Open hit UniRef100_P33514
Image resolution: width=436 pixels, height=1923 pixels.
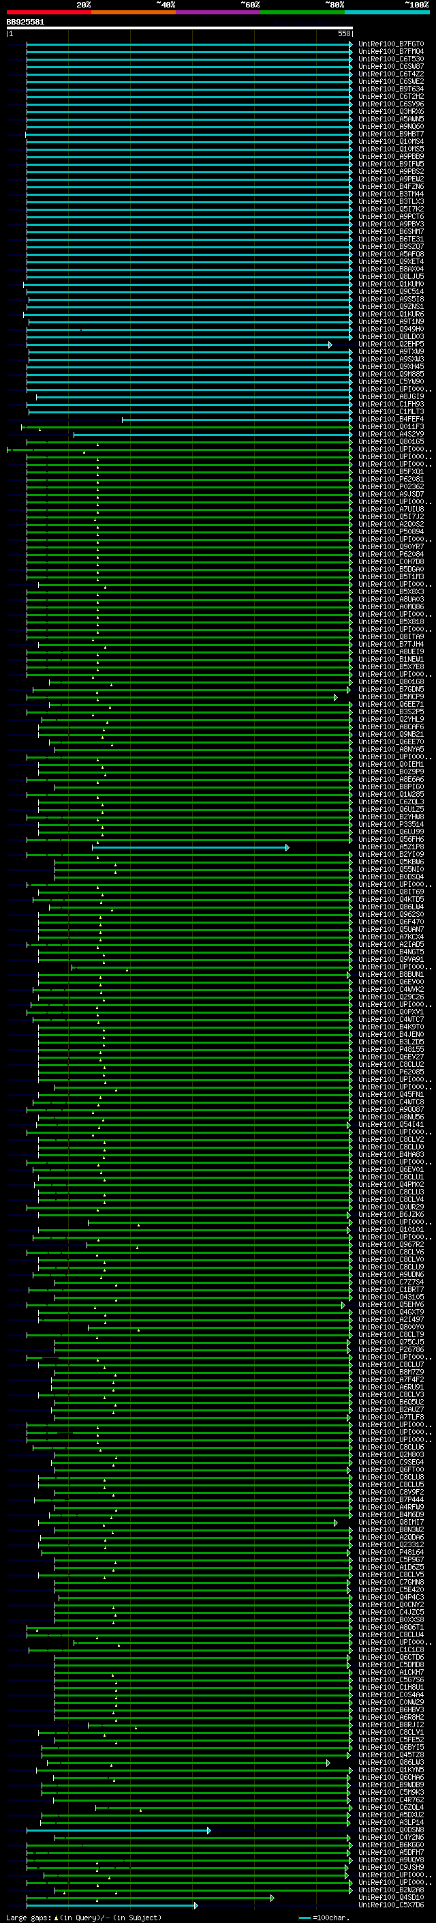point(390,824)
